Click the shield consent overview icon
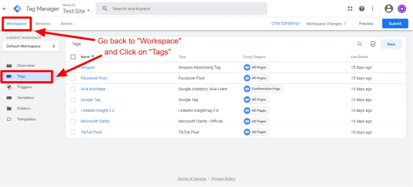The image size is (413, 187). pyautogui.click(x=373, y=44)
